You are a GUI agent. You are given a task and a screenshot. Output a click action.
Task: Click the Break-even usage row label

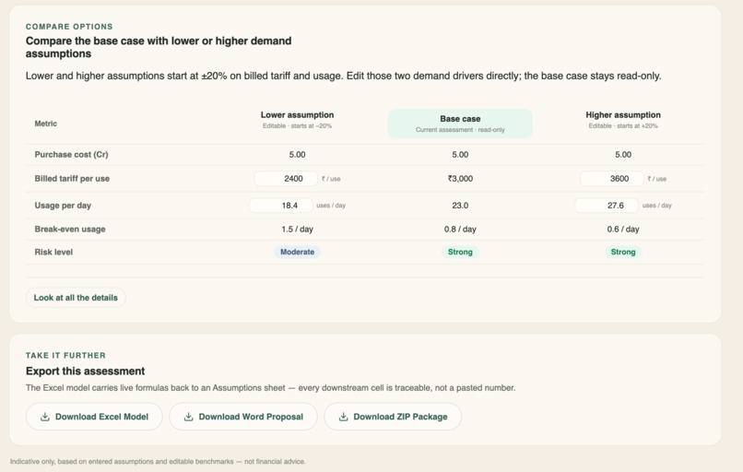click(70, 229)
